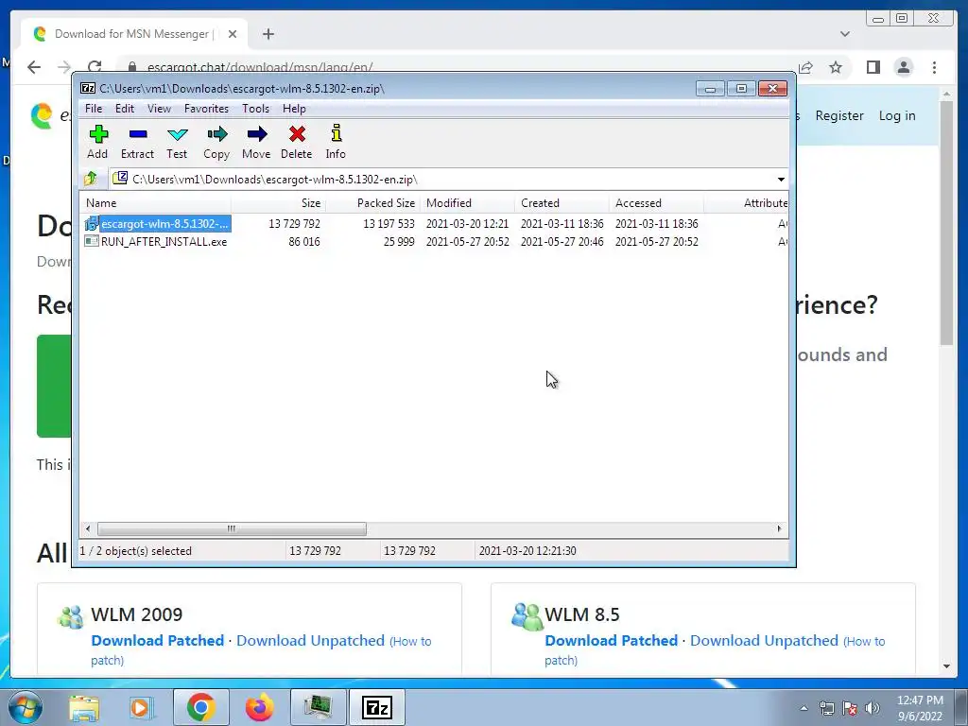Click Download Patched under WLM 8.5
The height and width of the screenshot is (726, 968).
tap(612, 640)
